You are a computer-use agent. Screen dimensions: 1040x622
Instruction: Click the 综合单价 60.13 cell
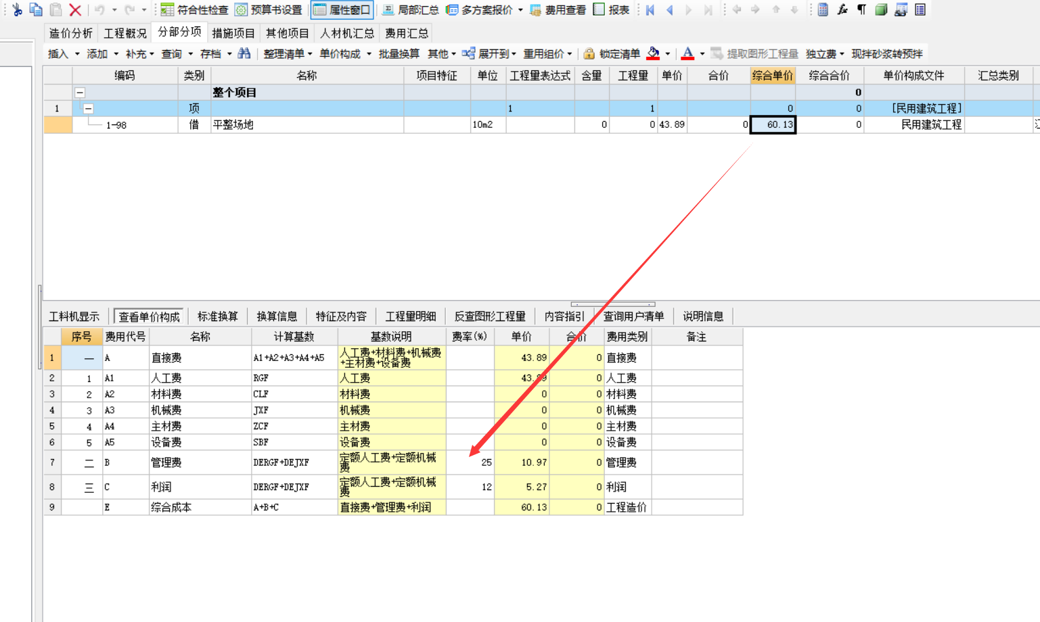tap(773, 125)
